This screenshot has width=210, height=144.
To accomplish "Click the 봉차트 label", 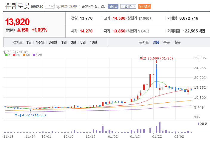I will tap(144, 42).
